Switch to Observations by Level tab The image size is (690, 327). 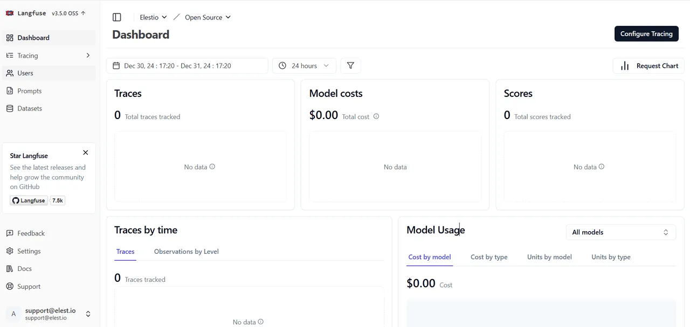pos(186,252)
